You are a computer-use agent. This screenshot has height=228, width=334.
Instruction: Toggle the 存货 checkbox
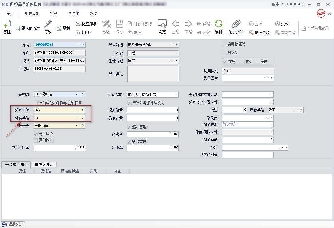click(225, 62)
